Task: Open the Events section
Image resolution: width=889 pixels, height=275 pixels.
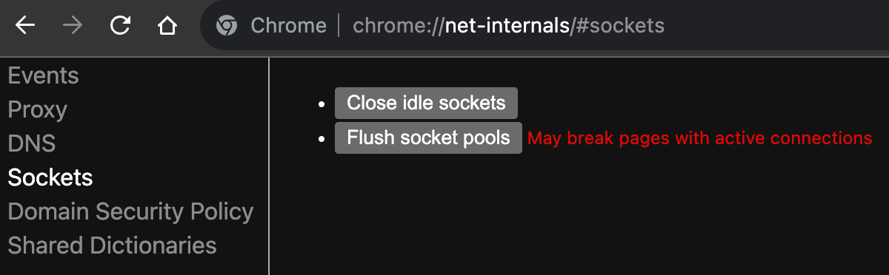Action: (43, 75)
